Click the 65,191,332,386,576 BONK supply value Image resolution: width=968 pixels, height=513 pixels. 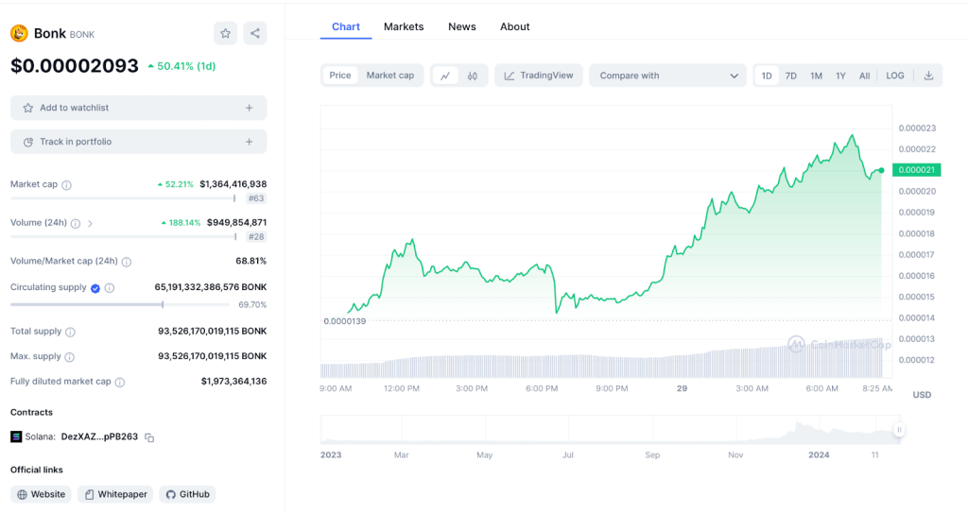click(211, 287)
